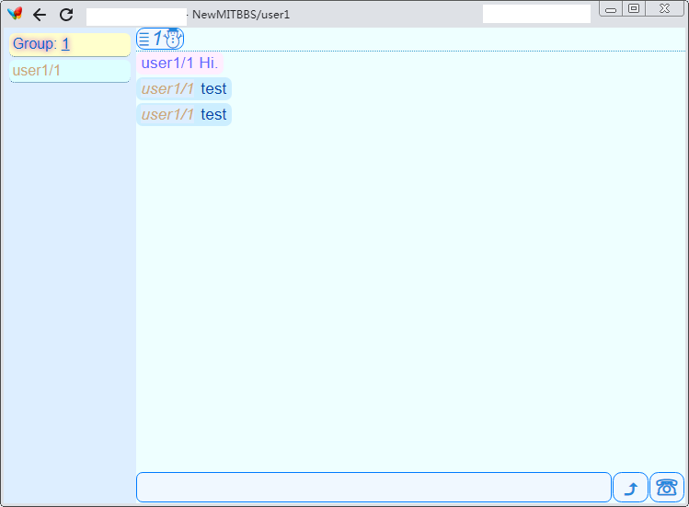
Task: Send message with the arrow button
Action: coord(630,487)
